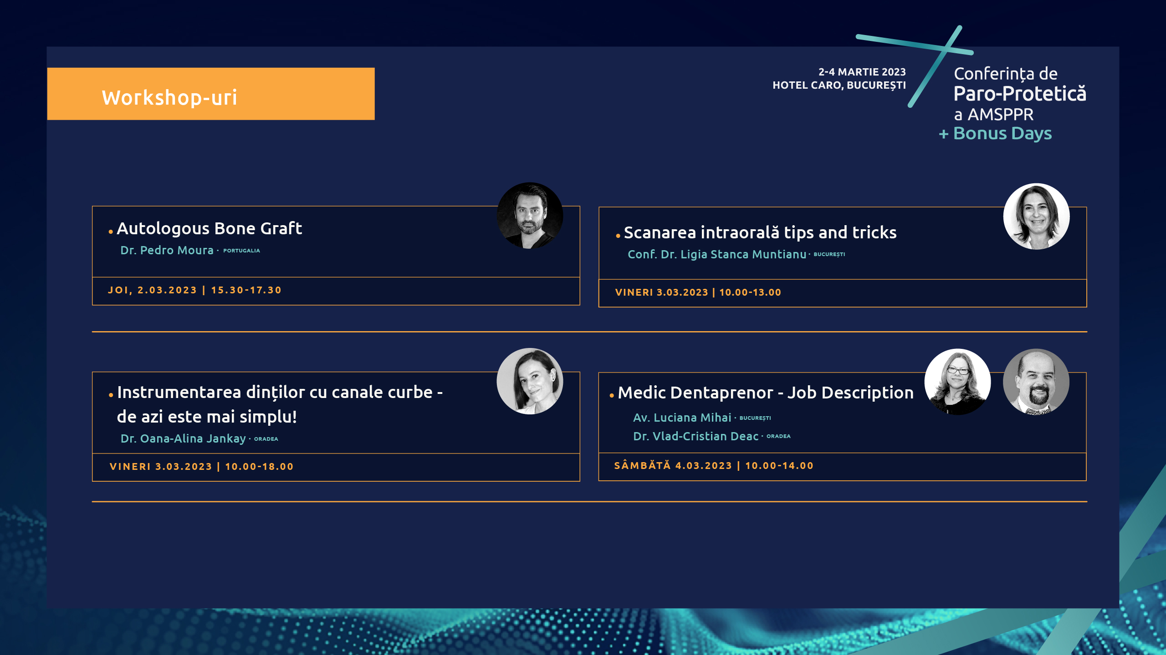Screen dimensions: 1166x655
Task: Click Oana-Alina Jankay's portrait photo
Action: click(530, 381)
